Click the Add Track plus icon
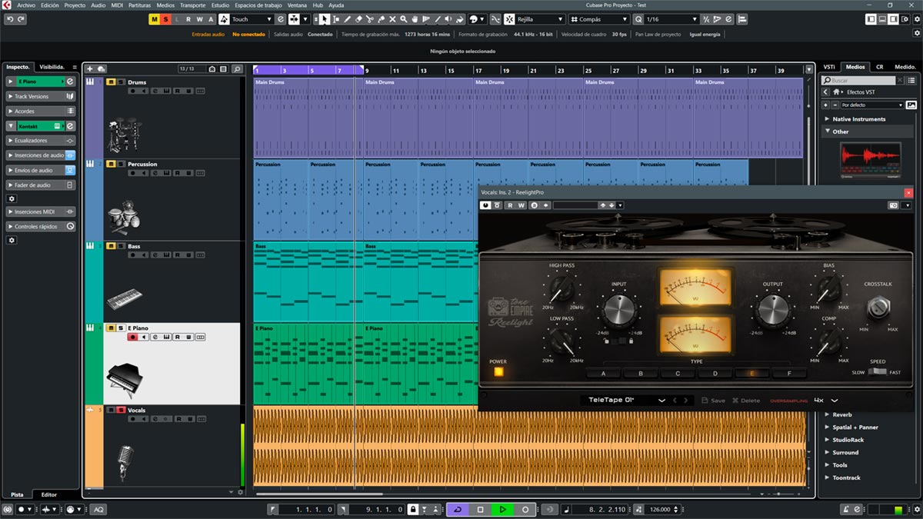923x519 pixels. coord(90,69)
